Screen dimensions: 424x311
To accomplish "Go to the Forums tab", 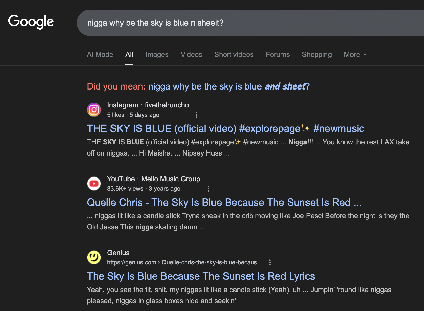I will [278, 55].
